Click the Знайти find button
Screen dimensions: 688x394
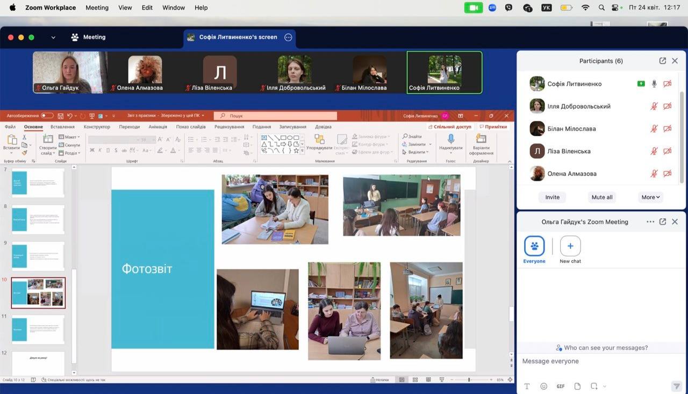(x=412, y=137)
